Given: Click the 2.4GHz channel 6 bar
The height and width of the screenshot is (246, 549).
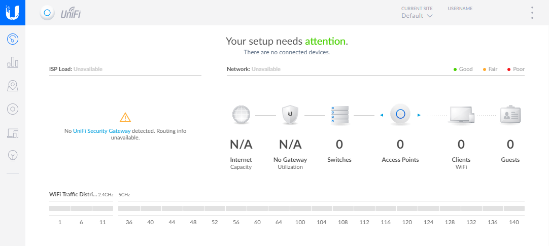Looking at the screenshot, I should tap(81, 208).
